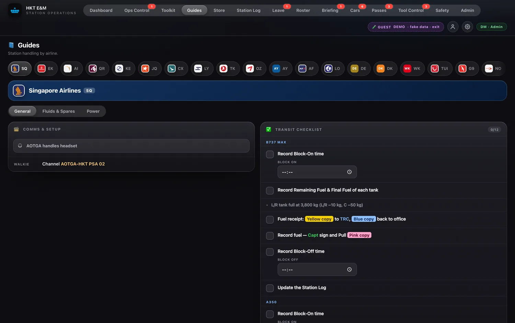Viewport: 515px width, 323px height.
Task: Switch to the Power tab
Action: coord(93,111)
